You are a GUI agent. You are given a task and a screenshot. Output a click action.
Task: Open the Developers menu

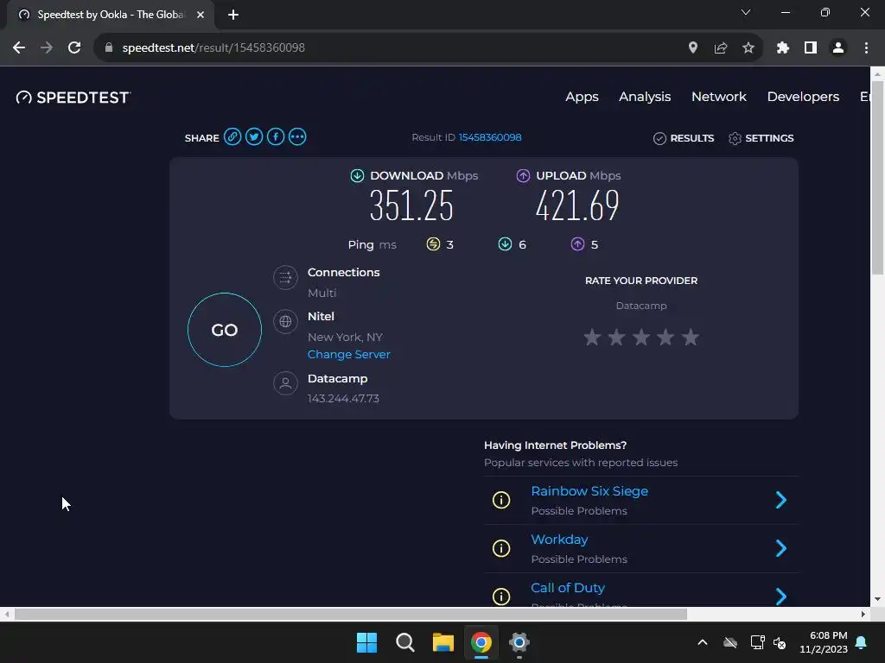coord(803,97)
